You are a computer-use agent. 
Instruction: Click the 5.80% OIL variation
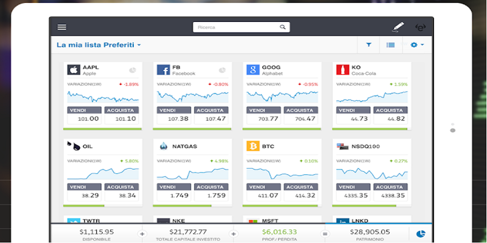tap(129, 161)
